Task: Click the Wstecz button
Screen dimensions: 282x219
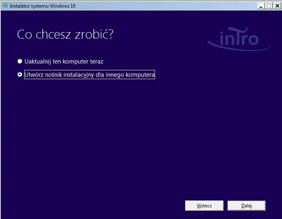Action: click(204, 205)
